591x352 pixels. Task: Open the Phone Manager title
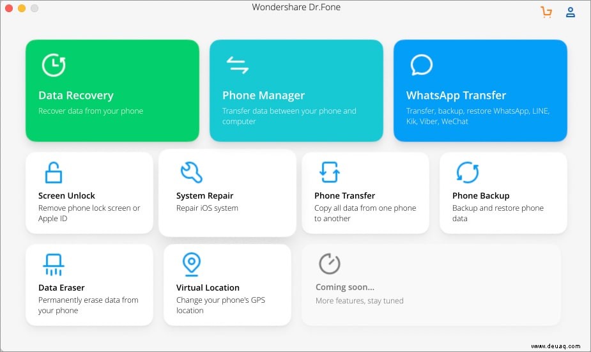tap(263, 95)
